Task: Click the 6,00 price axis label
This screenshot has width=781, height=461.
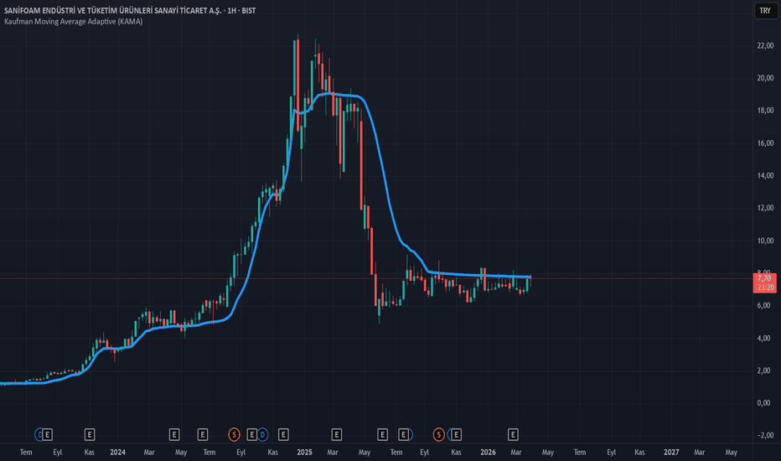Action: point(765,305)
